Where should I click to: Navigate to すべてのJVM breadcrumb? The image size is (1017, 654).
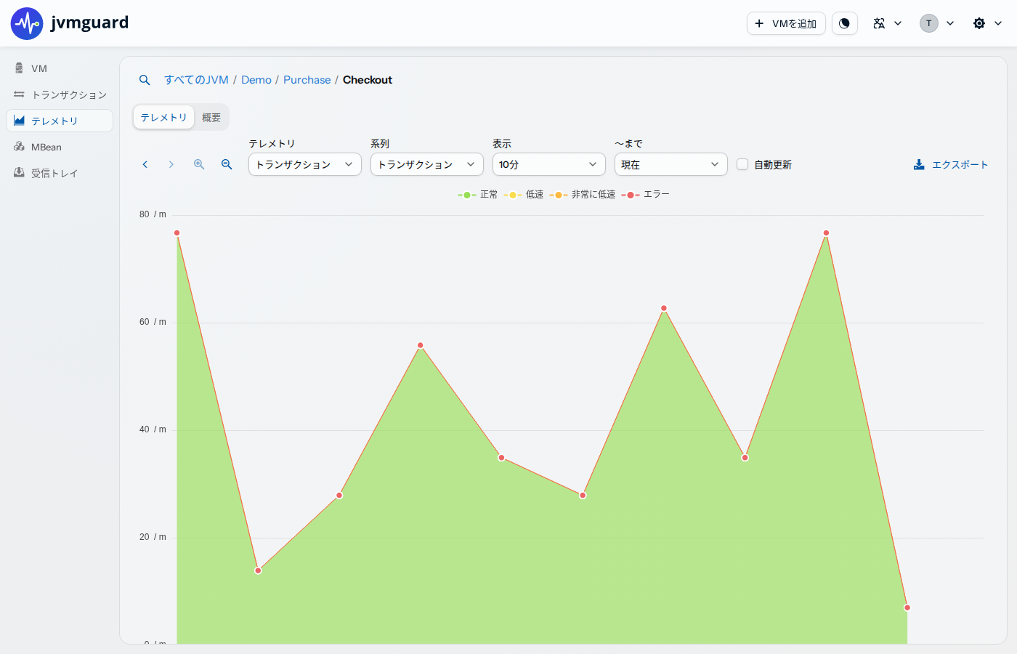click(x=196, y=80)
